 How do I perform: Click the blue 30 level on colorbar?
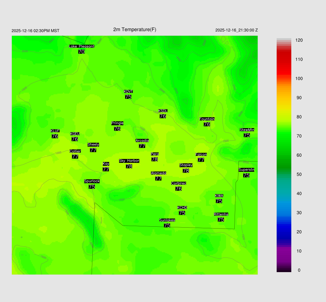coord(284,213)
